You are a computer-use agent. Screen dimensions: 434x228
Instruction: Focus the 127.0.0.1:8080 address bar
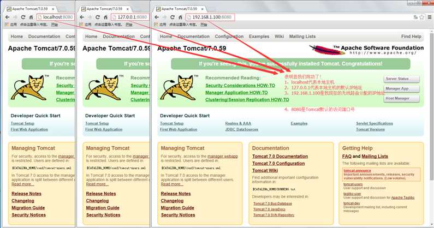[x=130, y=17]
